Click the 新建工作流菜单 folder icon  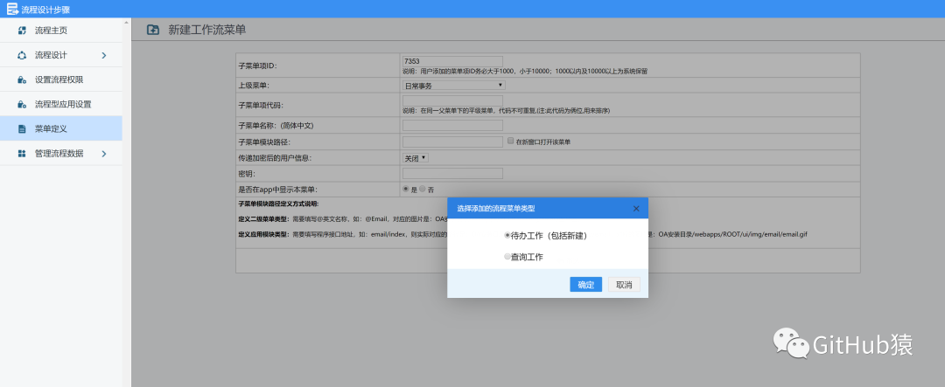point(153,30)
